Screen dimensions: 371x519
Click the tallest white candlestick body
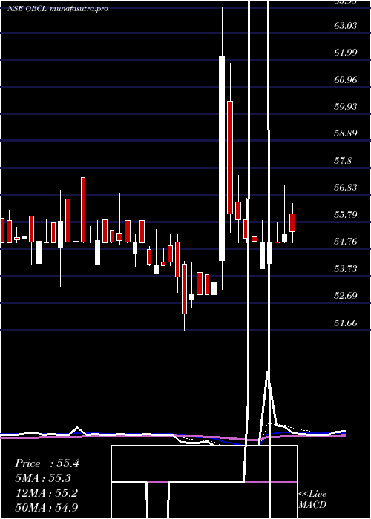click(x=222, y=159)
